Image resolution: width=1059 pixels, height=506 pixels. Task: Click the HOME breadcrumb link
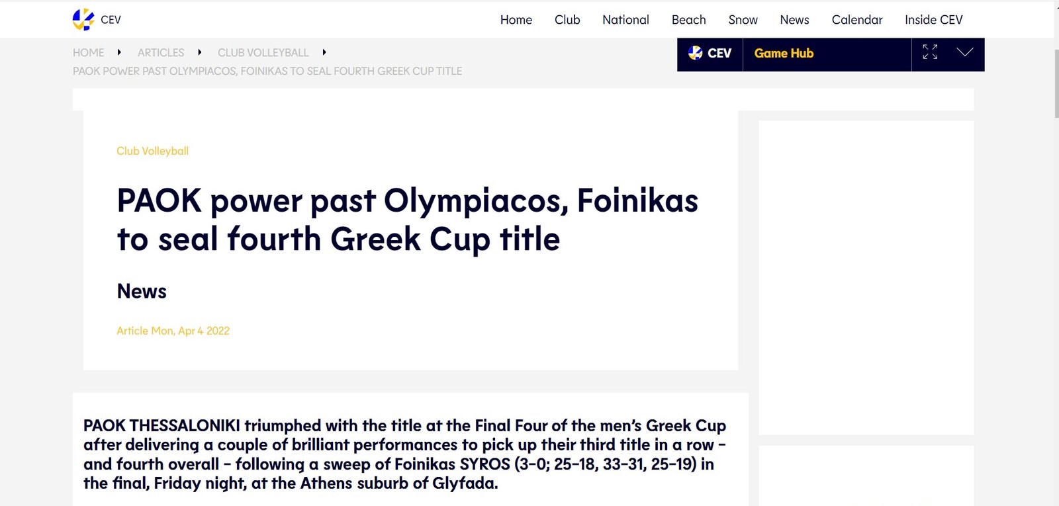point(89,52)
